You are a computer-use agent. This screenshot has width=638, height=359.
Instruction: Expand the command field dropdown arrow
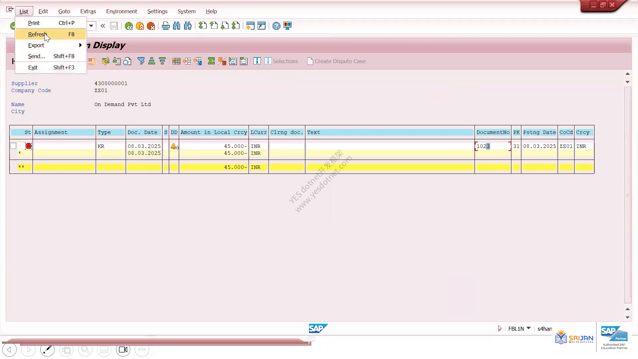(91, 26)
